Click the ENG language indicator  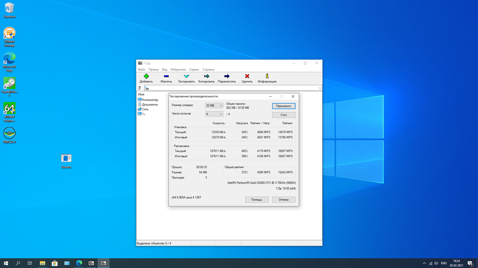click(x=444, y=263)
